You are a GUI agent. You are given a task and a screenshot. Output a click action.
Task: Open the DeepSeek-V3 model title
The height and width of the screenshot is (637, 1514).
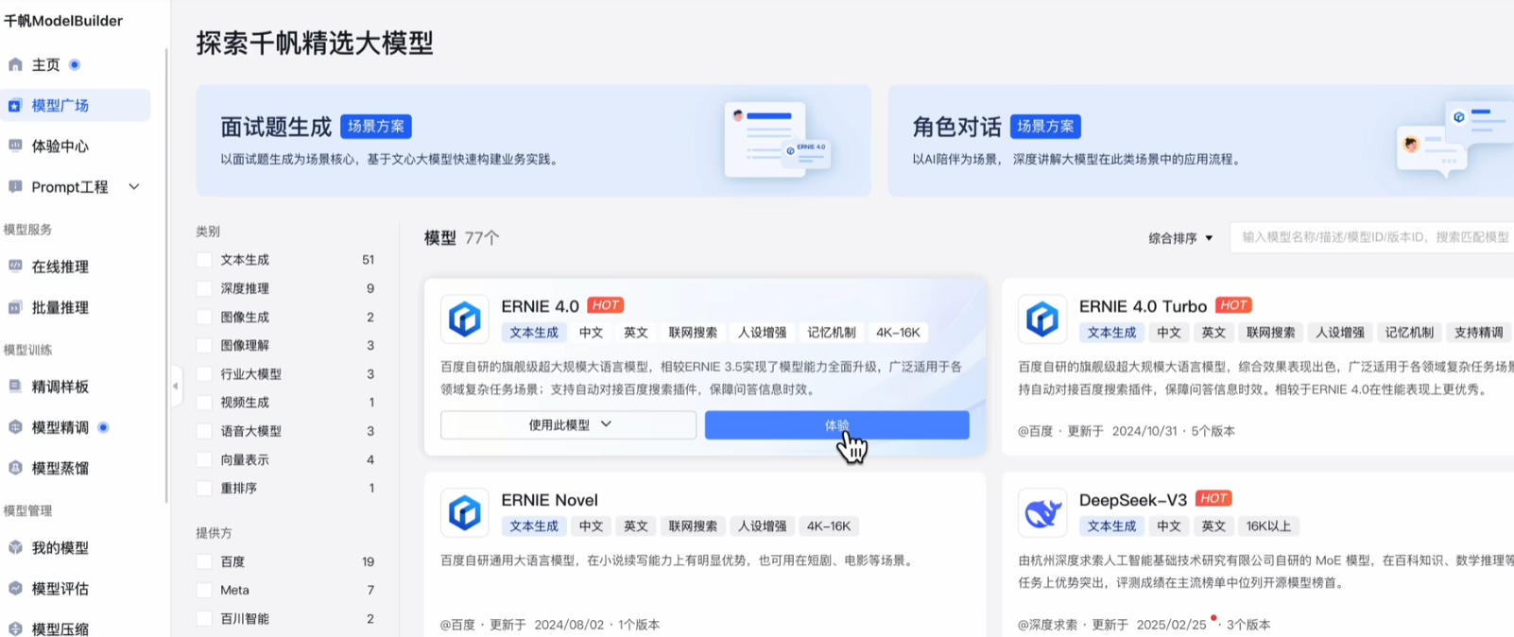coord(1133,500)
